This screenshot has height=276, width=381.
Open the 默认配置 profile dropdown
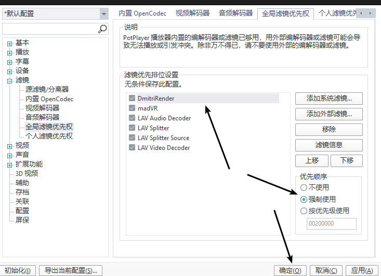(104, 14)
